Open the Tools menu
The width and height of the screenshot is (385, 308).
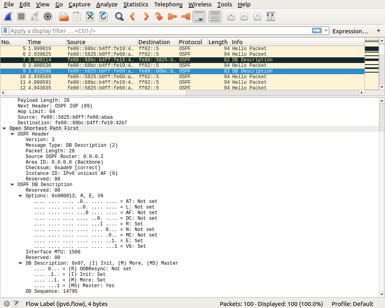[x=225, y=4]
